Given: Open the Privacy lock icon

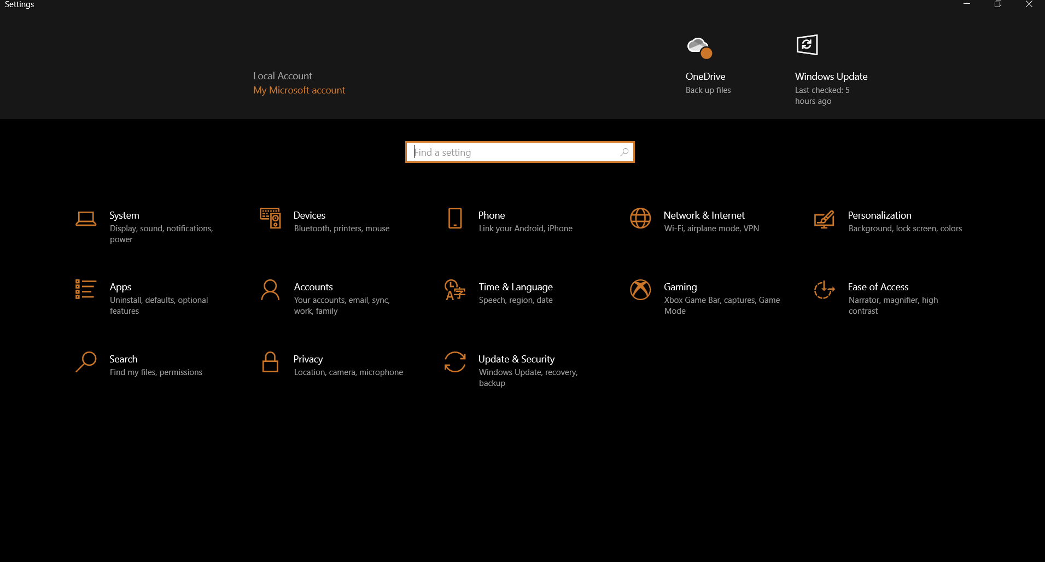Looking at the screenshot, I should (x=270, y=362).
